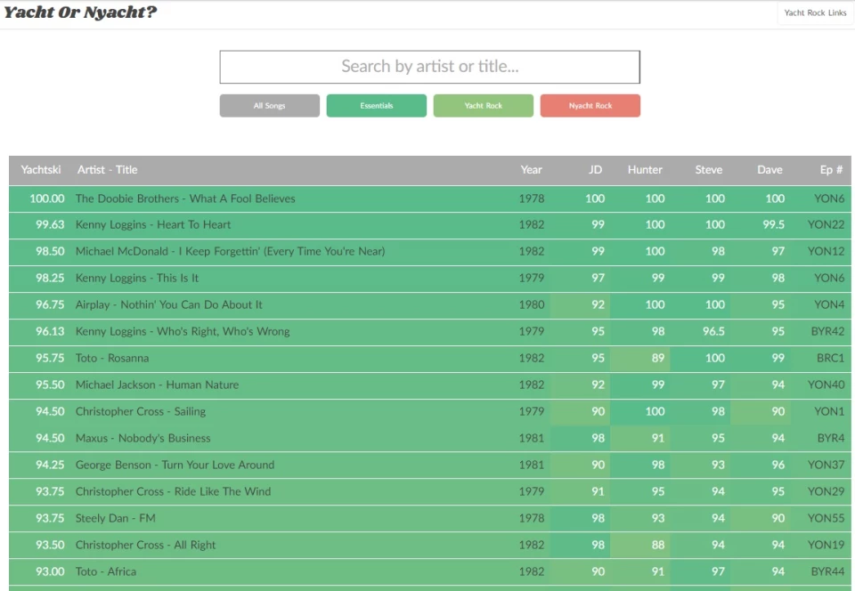Sort by Dave score column
855x591 pixels.
pos(769,170)
